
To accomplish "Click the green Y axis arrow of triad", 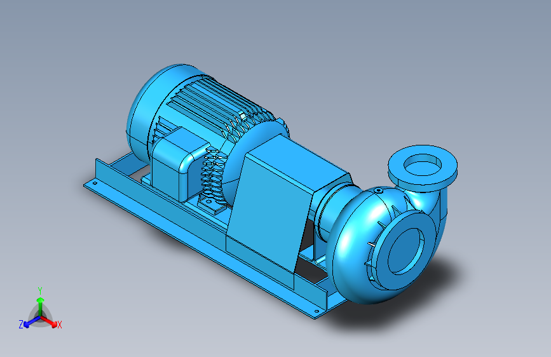I will point(40,306).
